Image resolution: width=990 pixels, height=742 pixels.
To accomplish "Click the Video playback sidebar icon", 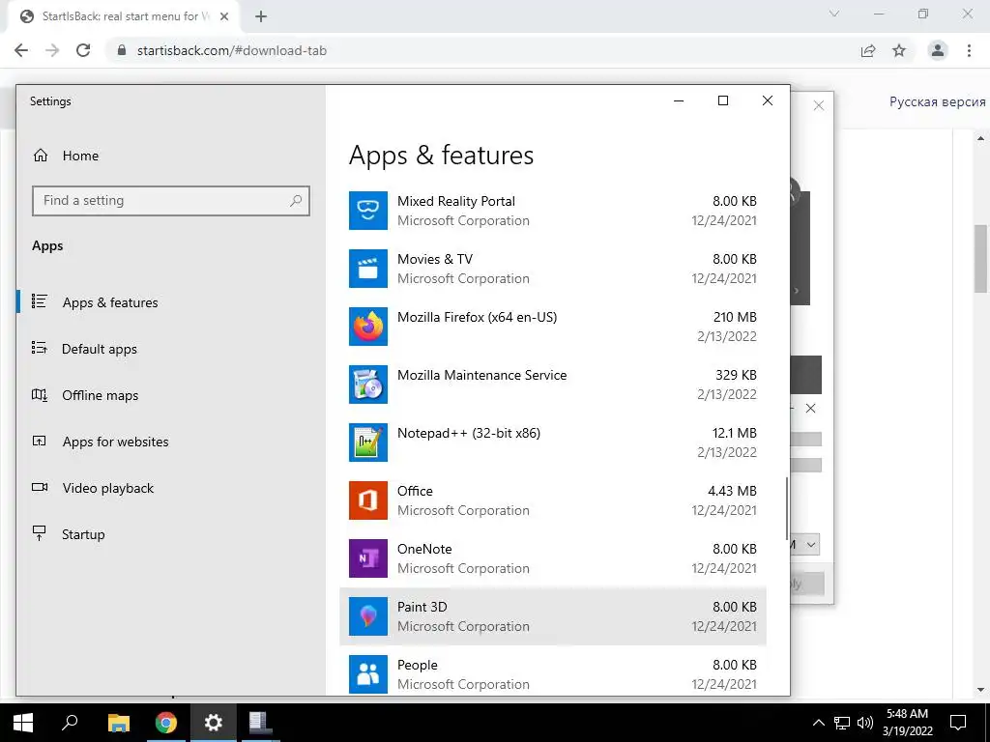I will (39, 487).
